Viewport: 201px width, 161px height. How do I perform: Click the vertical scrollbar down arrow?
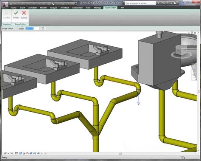[x=198, y=150]
